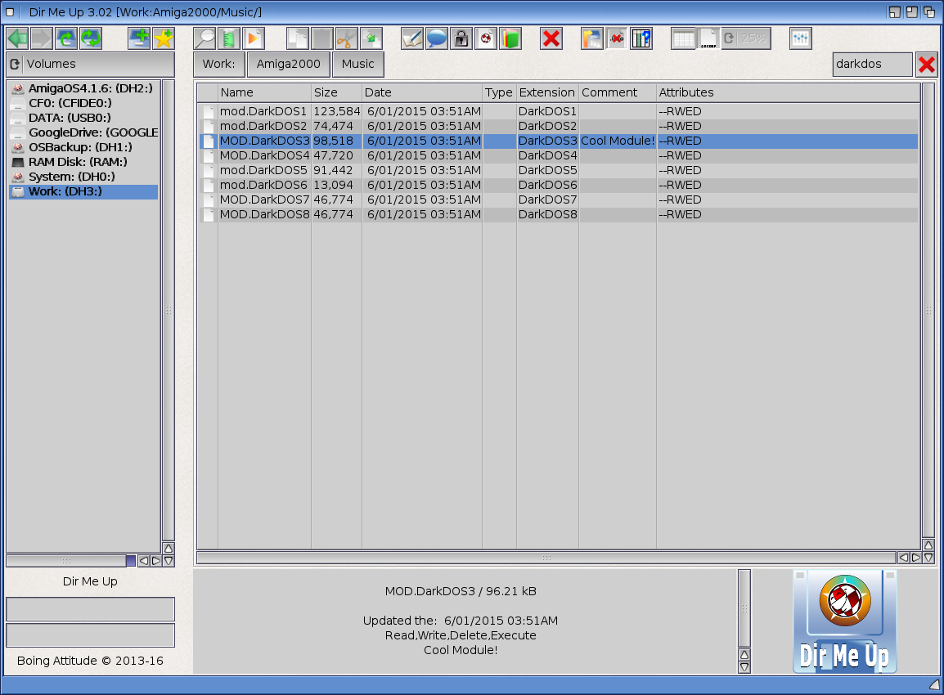Select file MOD.DarkDOS8

pyautogui.click(x=558, y=215)
